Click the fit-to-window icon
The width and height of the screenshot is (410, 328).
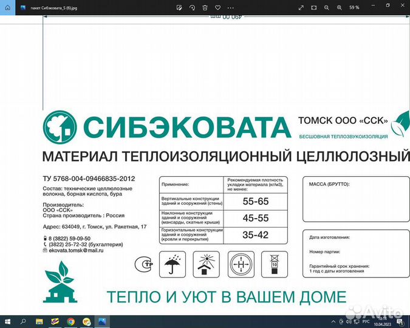pyautogui.click(x=314, y=7)
